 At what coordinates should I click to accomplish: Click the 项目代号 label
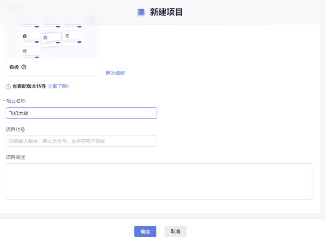coord(16,130)
